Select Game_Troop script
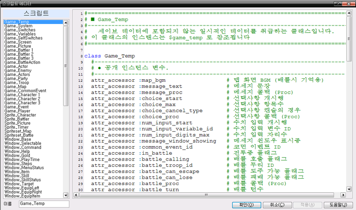356x210 pixels. [x=33, y=83]
